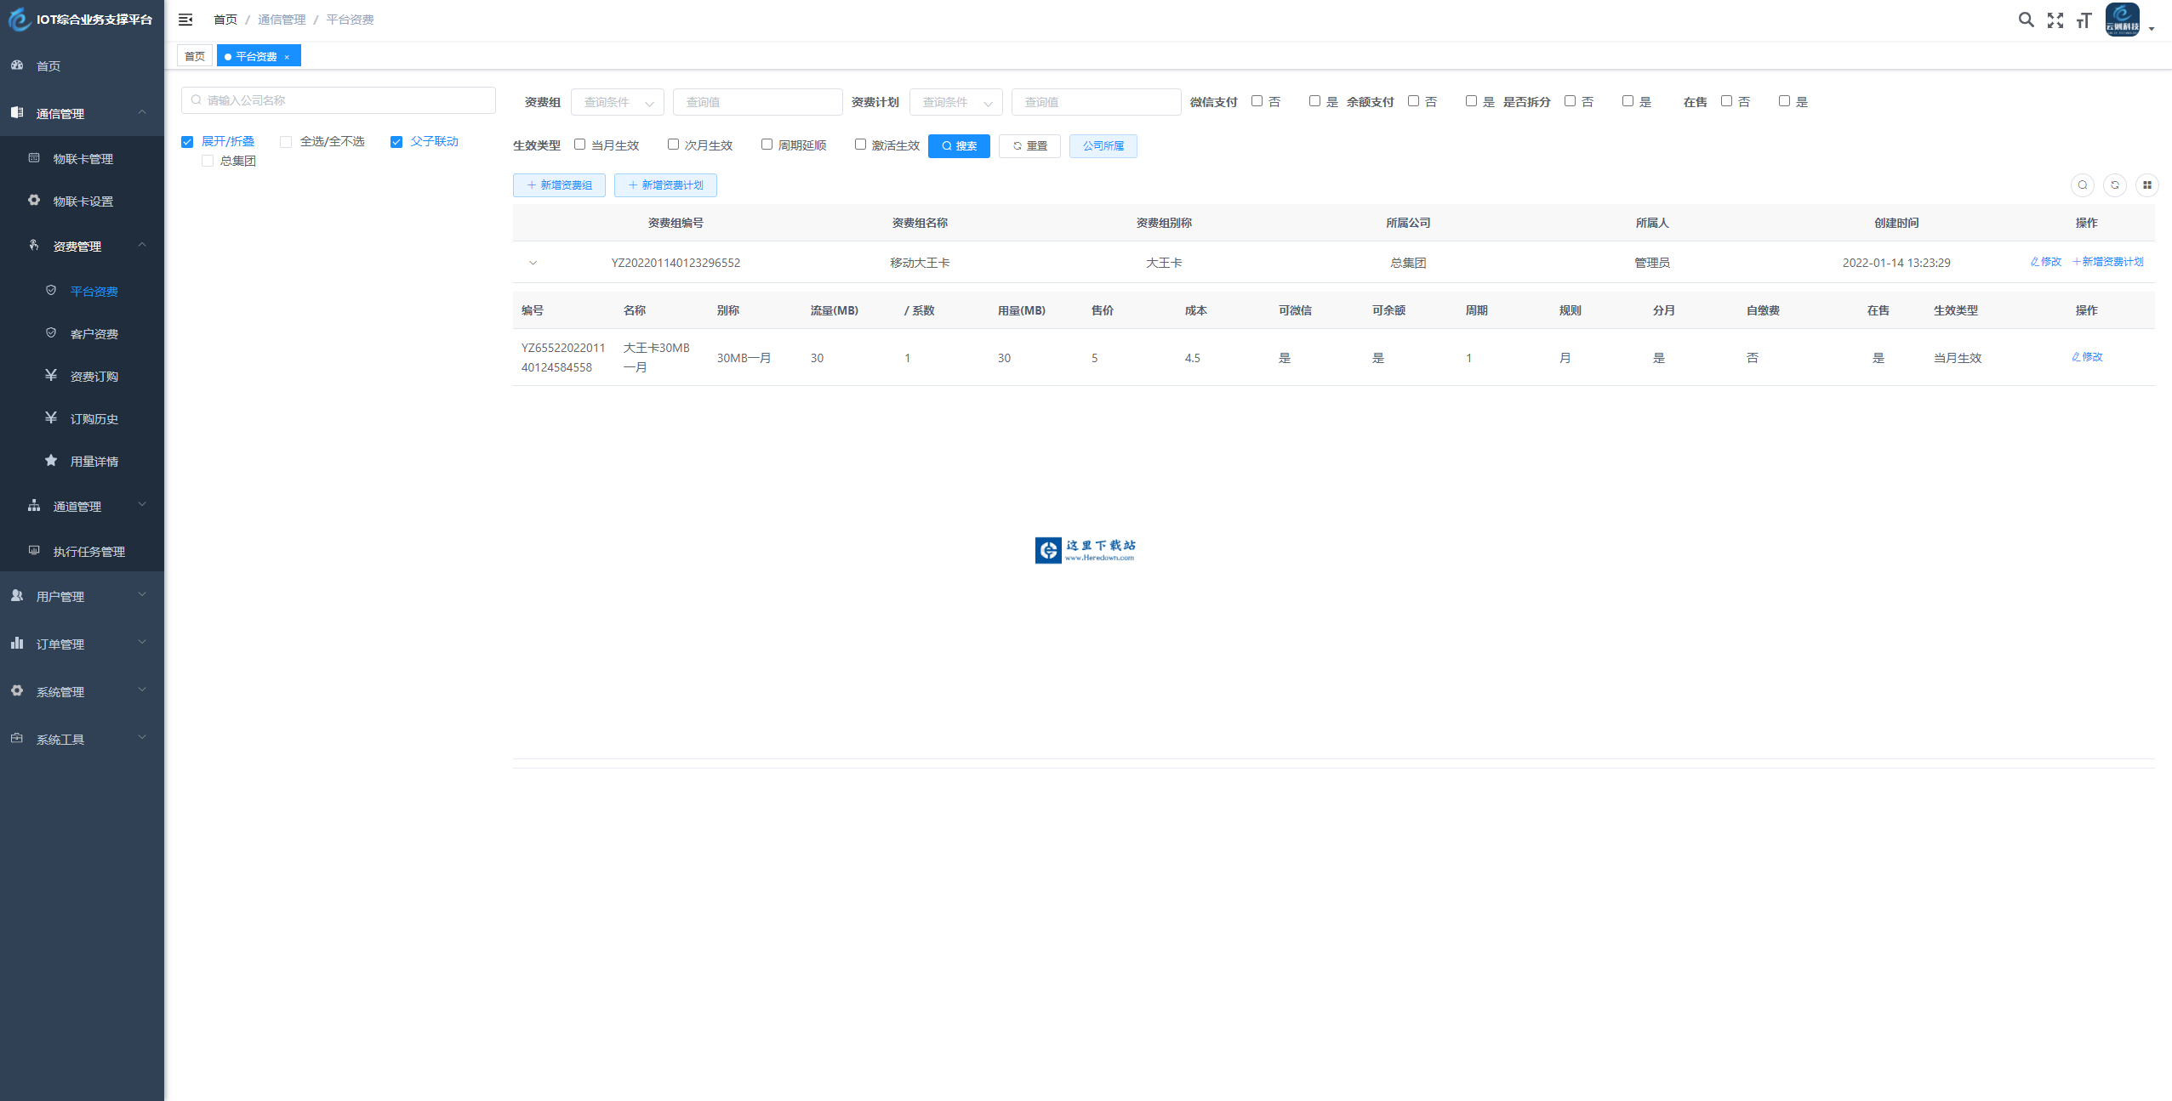
Task: Open the header search magnifier icon
Action: 2026,20
